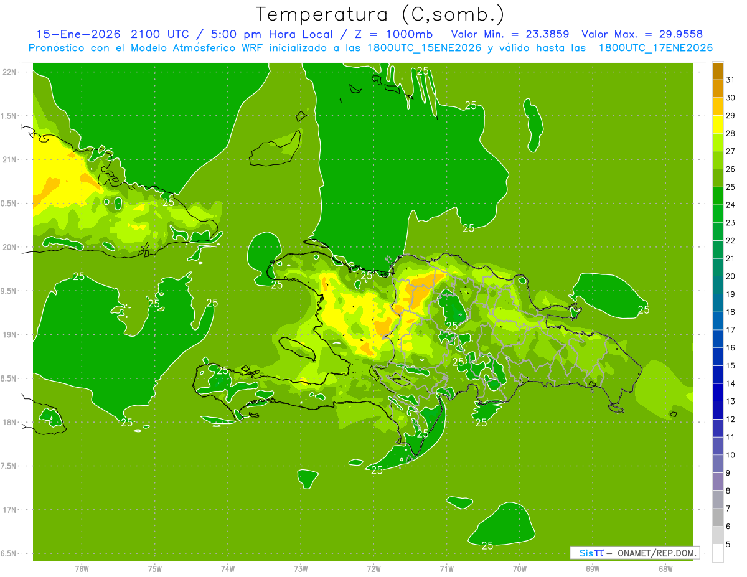Click the '76W' longitude axis label

[x=82, y=568]
